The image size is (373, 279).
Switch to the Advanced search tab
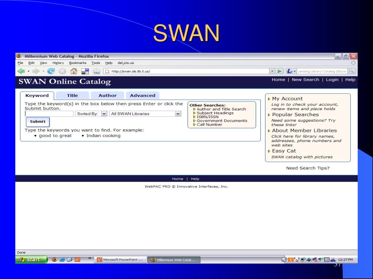(142, 96)
